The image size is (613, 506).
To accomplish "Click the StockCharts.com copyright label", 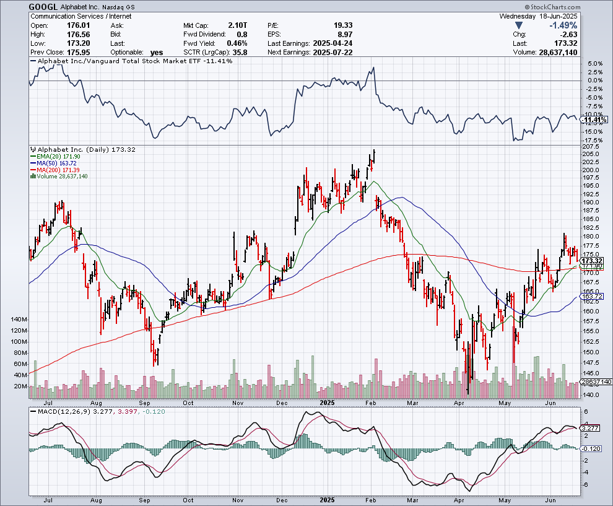I will click(552, 7).
